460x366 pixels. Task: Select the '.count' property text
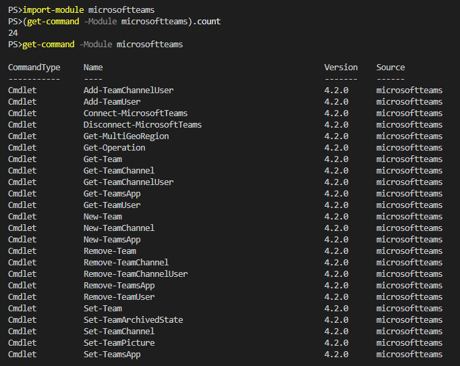(207, 22)
